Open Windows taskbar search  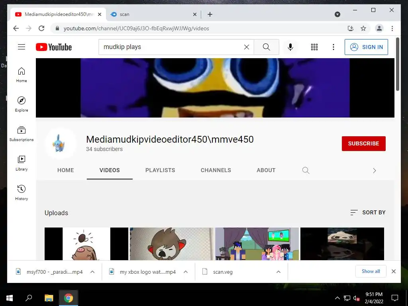pyautogui.click(x=29, y=298)
